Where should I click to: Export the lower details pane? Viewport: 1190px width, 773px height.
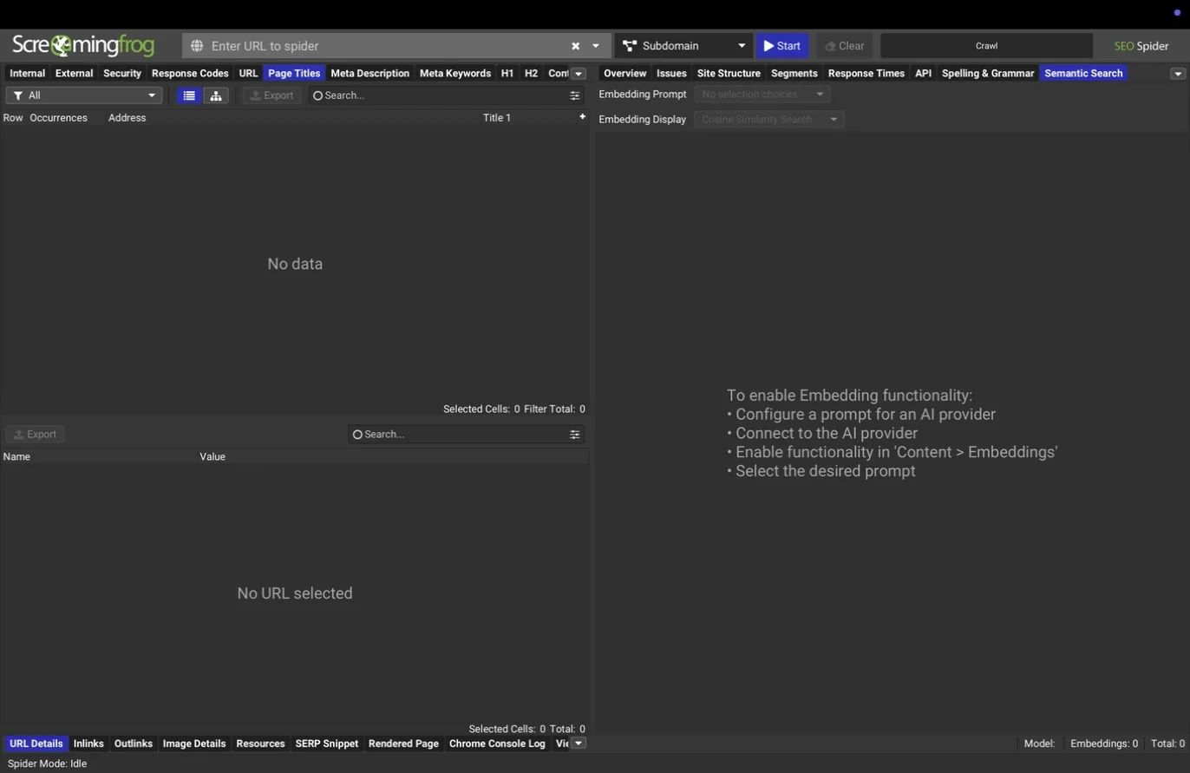click(36, 434)
